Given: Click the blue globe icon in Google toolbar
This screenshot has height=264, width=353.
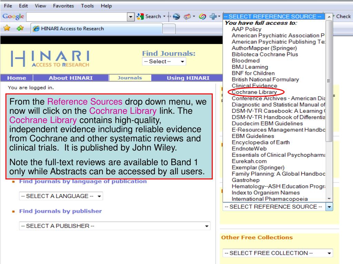Looking at the screenshot, I should (x=176, y=16).
